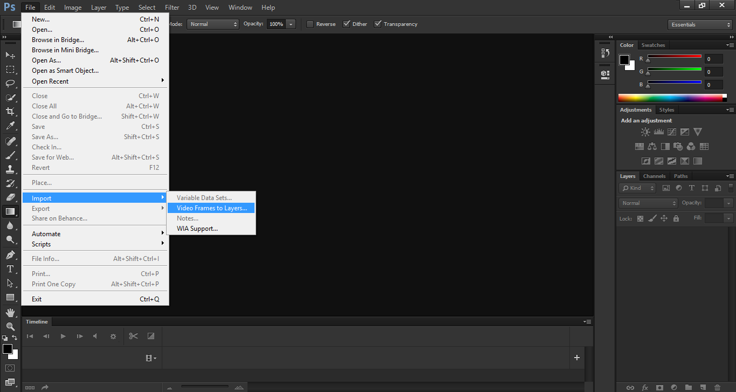This screenshot has width=736, height=392.
Task: Click the scissors Split at Playhead icon
Action: point(133,336)
